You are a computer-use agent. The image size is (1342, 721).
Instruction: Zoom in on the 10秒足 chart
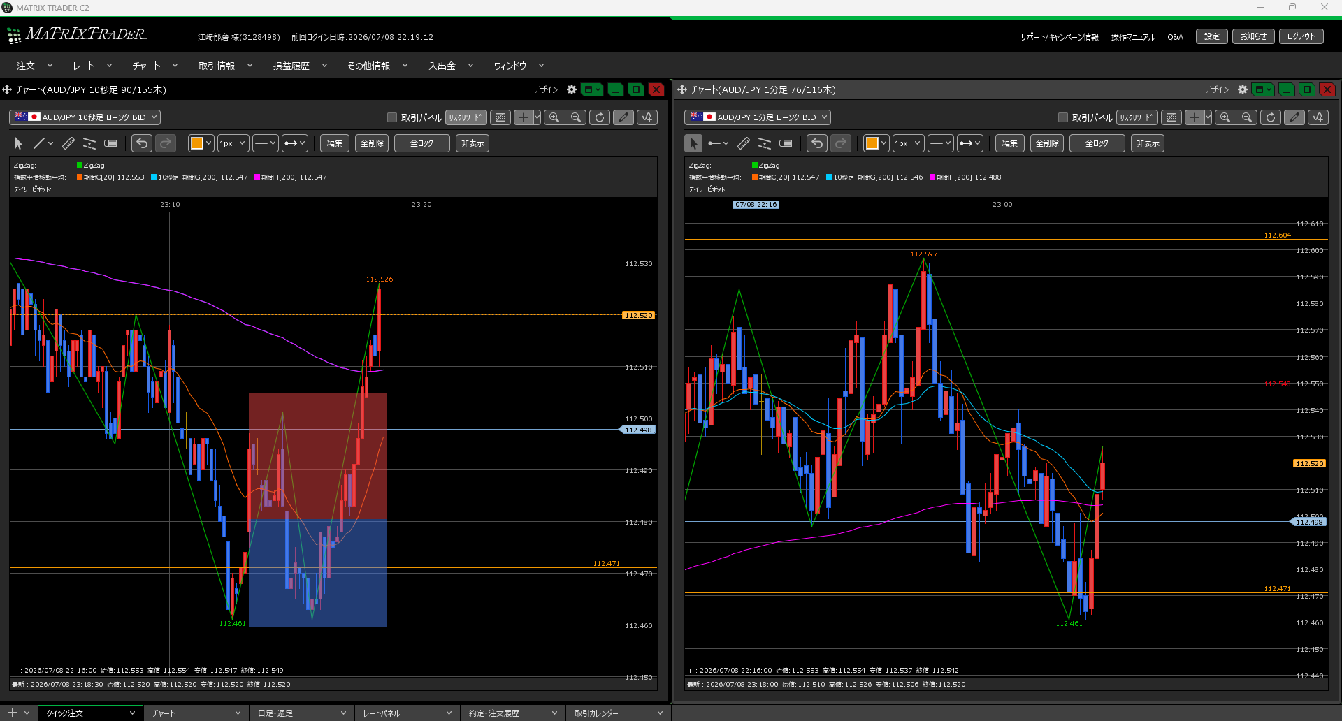click(554, 117)
